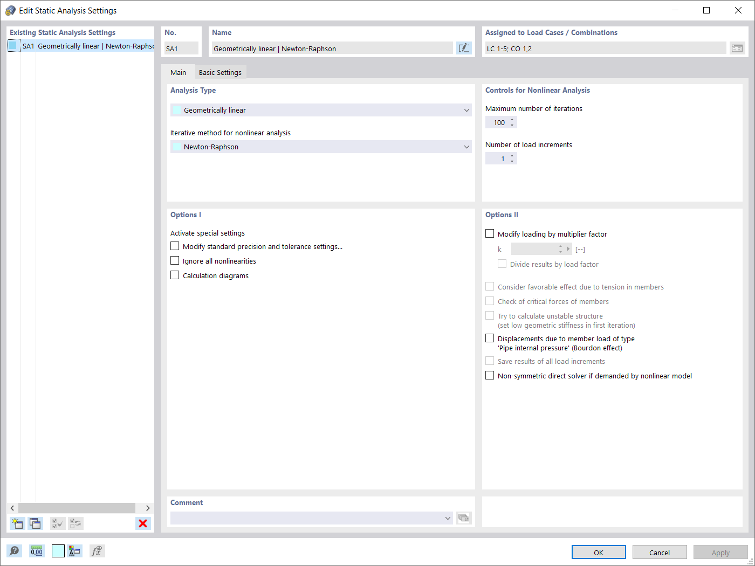This screenshot has width=755, height=566.
Task: Switch to the Basic Settings tab
Action: (x=220, y=72)
